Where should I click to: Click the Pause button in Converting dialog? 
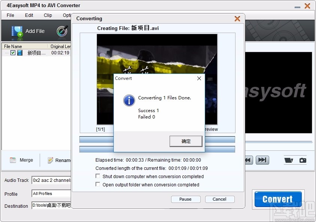point(186,199)
